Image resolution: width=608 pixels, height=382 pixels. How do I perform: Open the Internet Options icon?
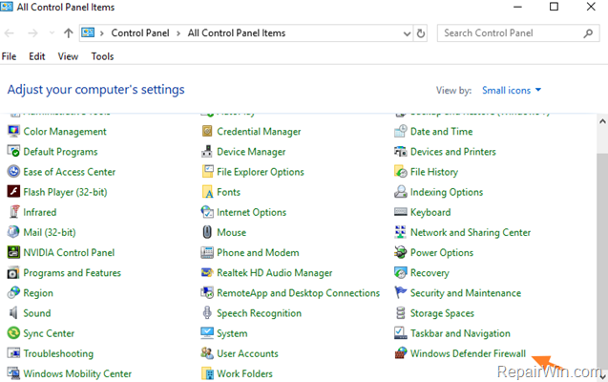207,212
